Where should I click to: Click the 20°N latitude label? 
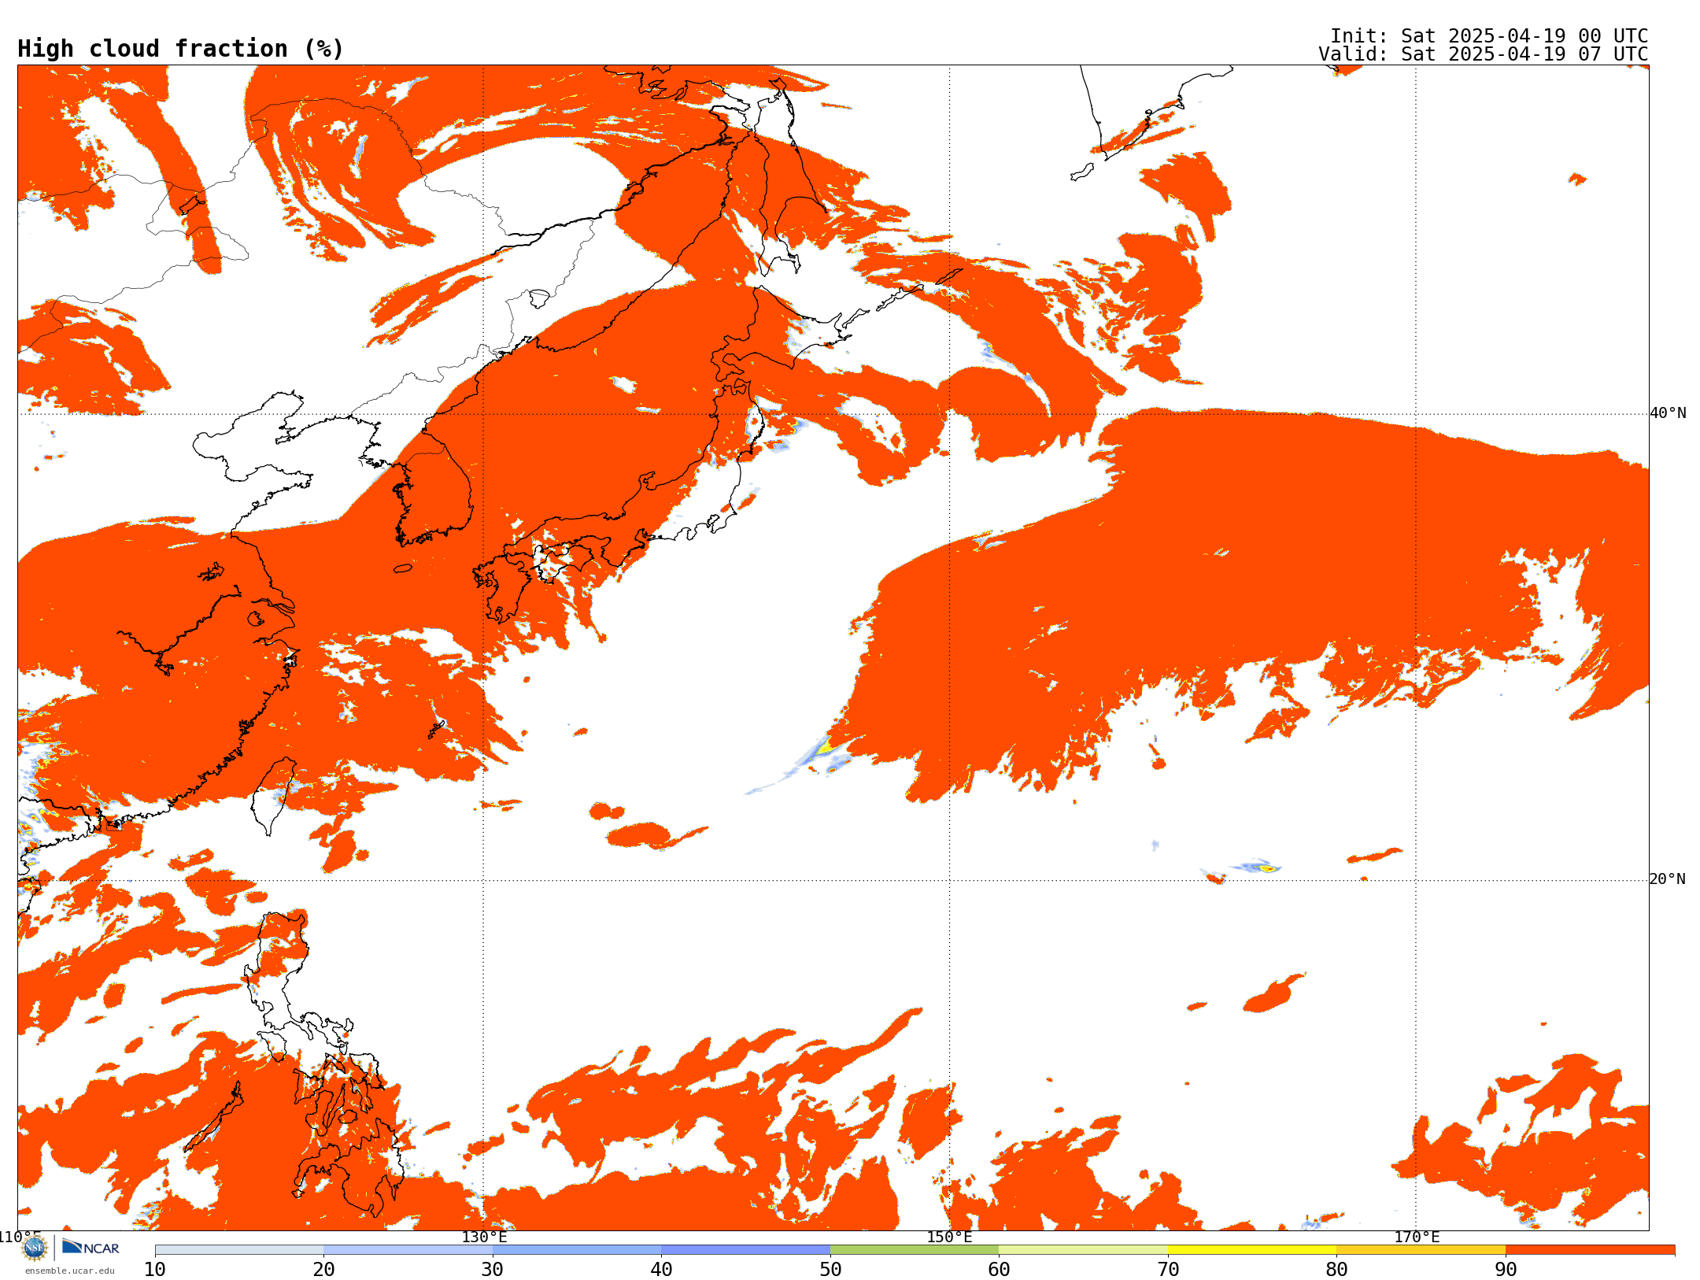[x=1668, y=879]
